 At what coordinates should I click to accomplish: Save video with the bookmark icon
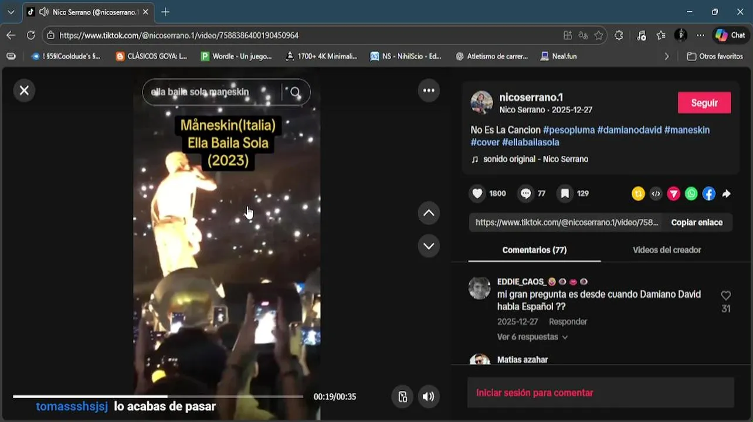[x=565, y=193]
